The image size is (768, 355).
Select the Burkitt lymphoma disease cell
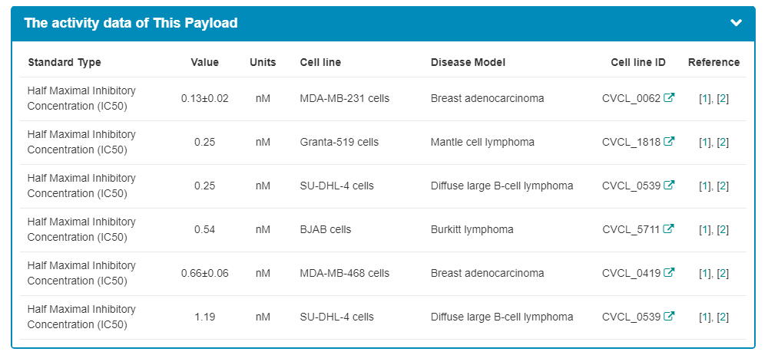472,229
